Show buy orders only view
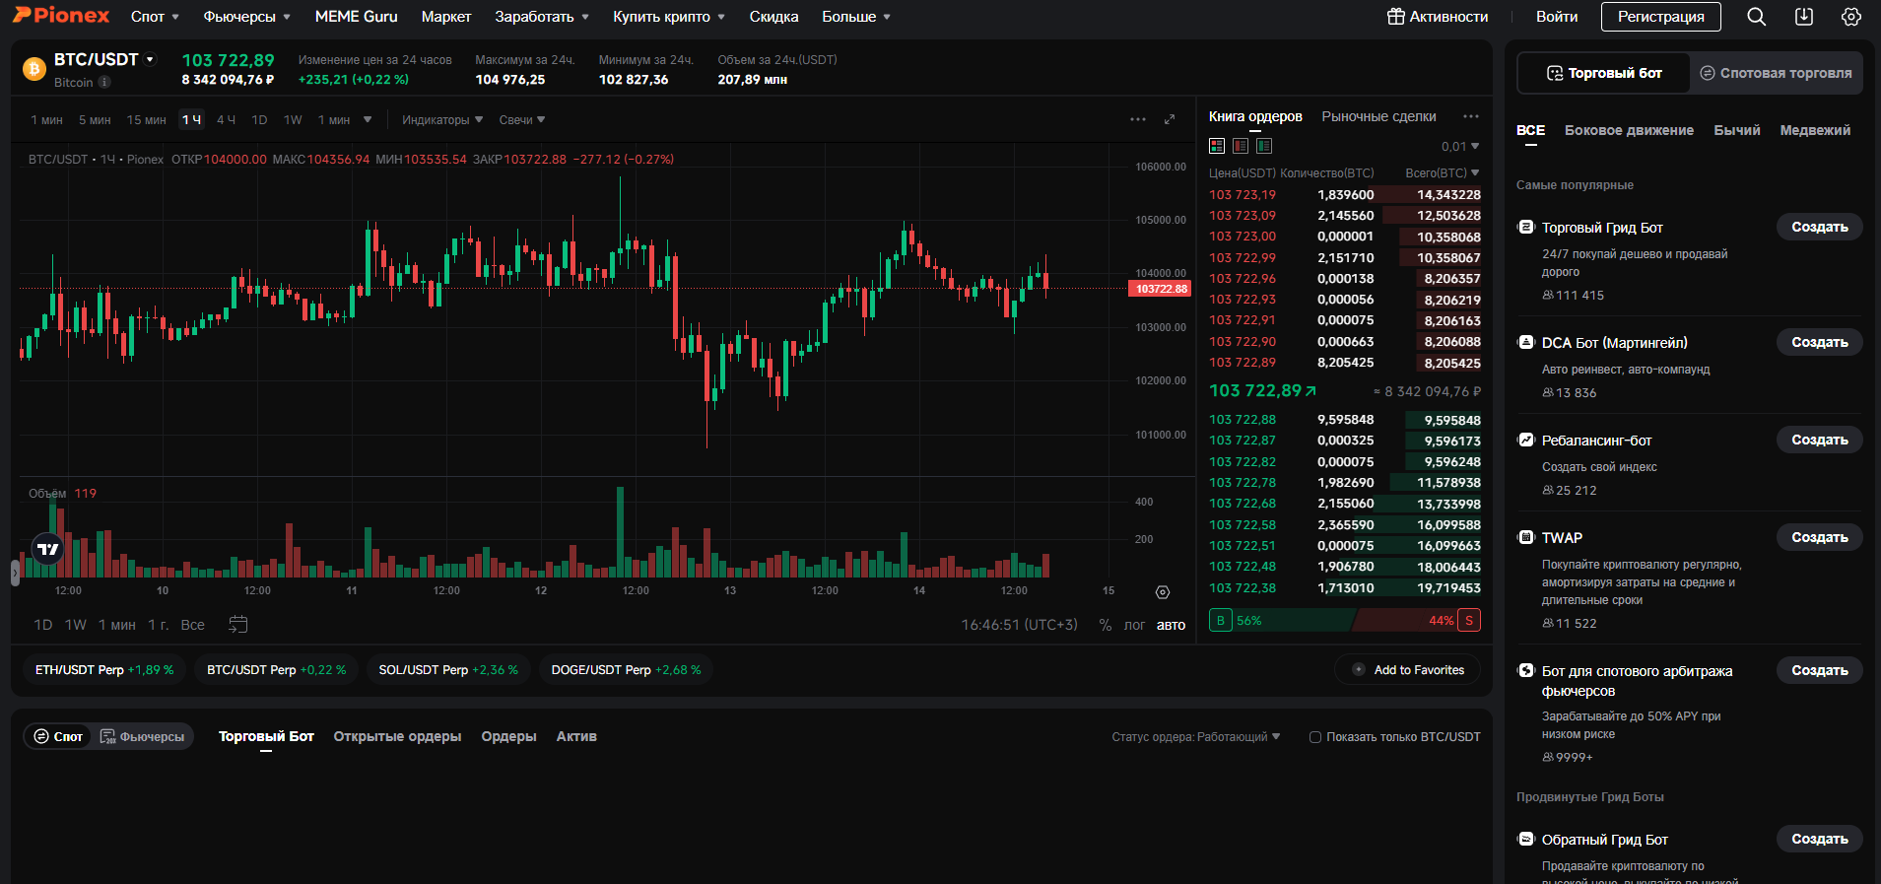The height and width of the screenshot is (884, 1881). point(1264,146)
